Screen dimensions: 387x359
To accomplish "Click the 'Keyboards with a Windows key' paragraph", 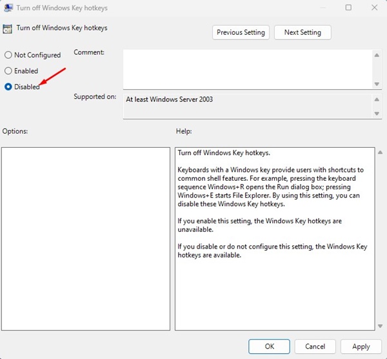I will [270, 187].
